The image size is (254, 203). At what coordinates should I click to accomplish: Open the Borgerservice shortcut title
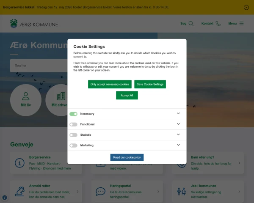point(40,157)
